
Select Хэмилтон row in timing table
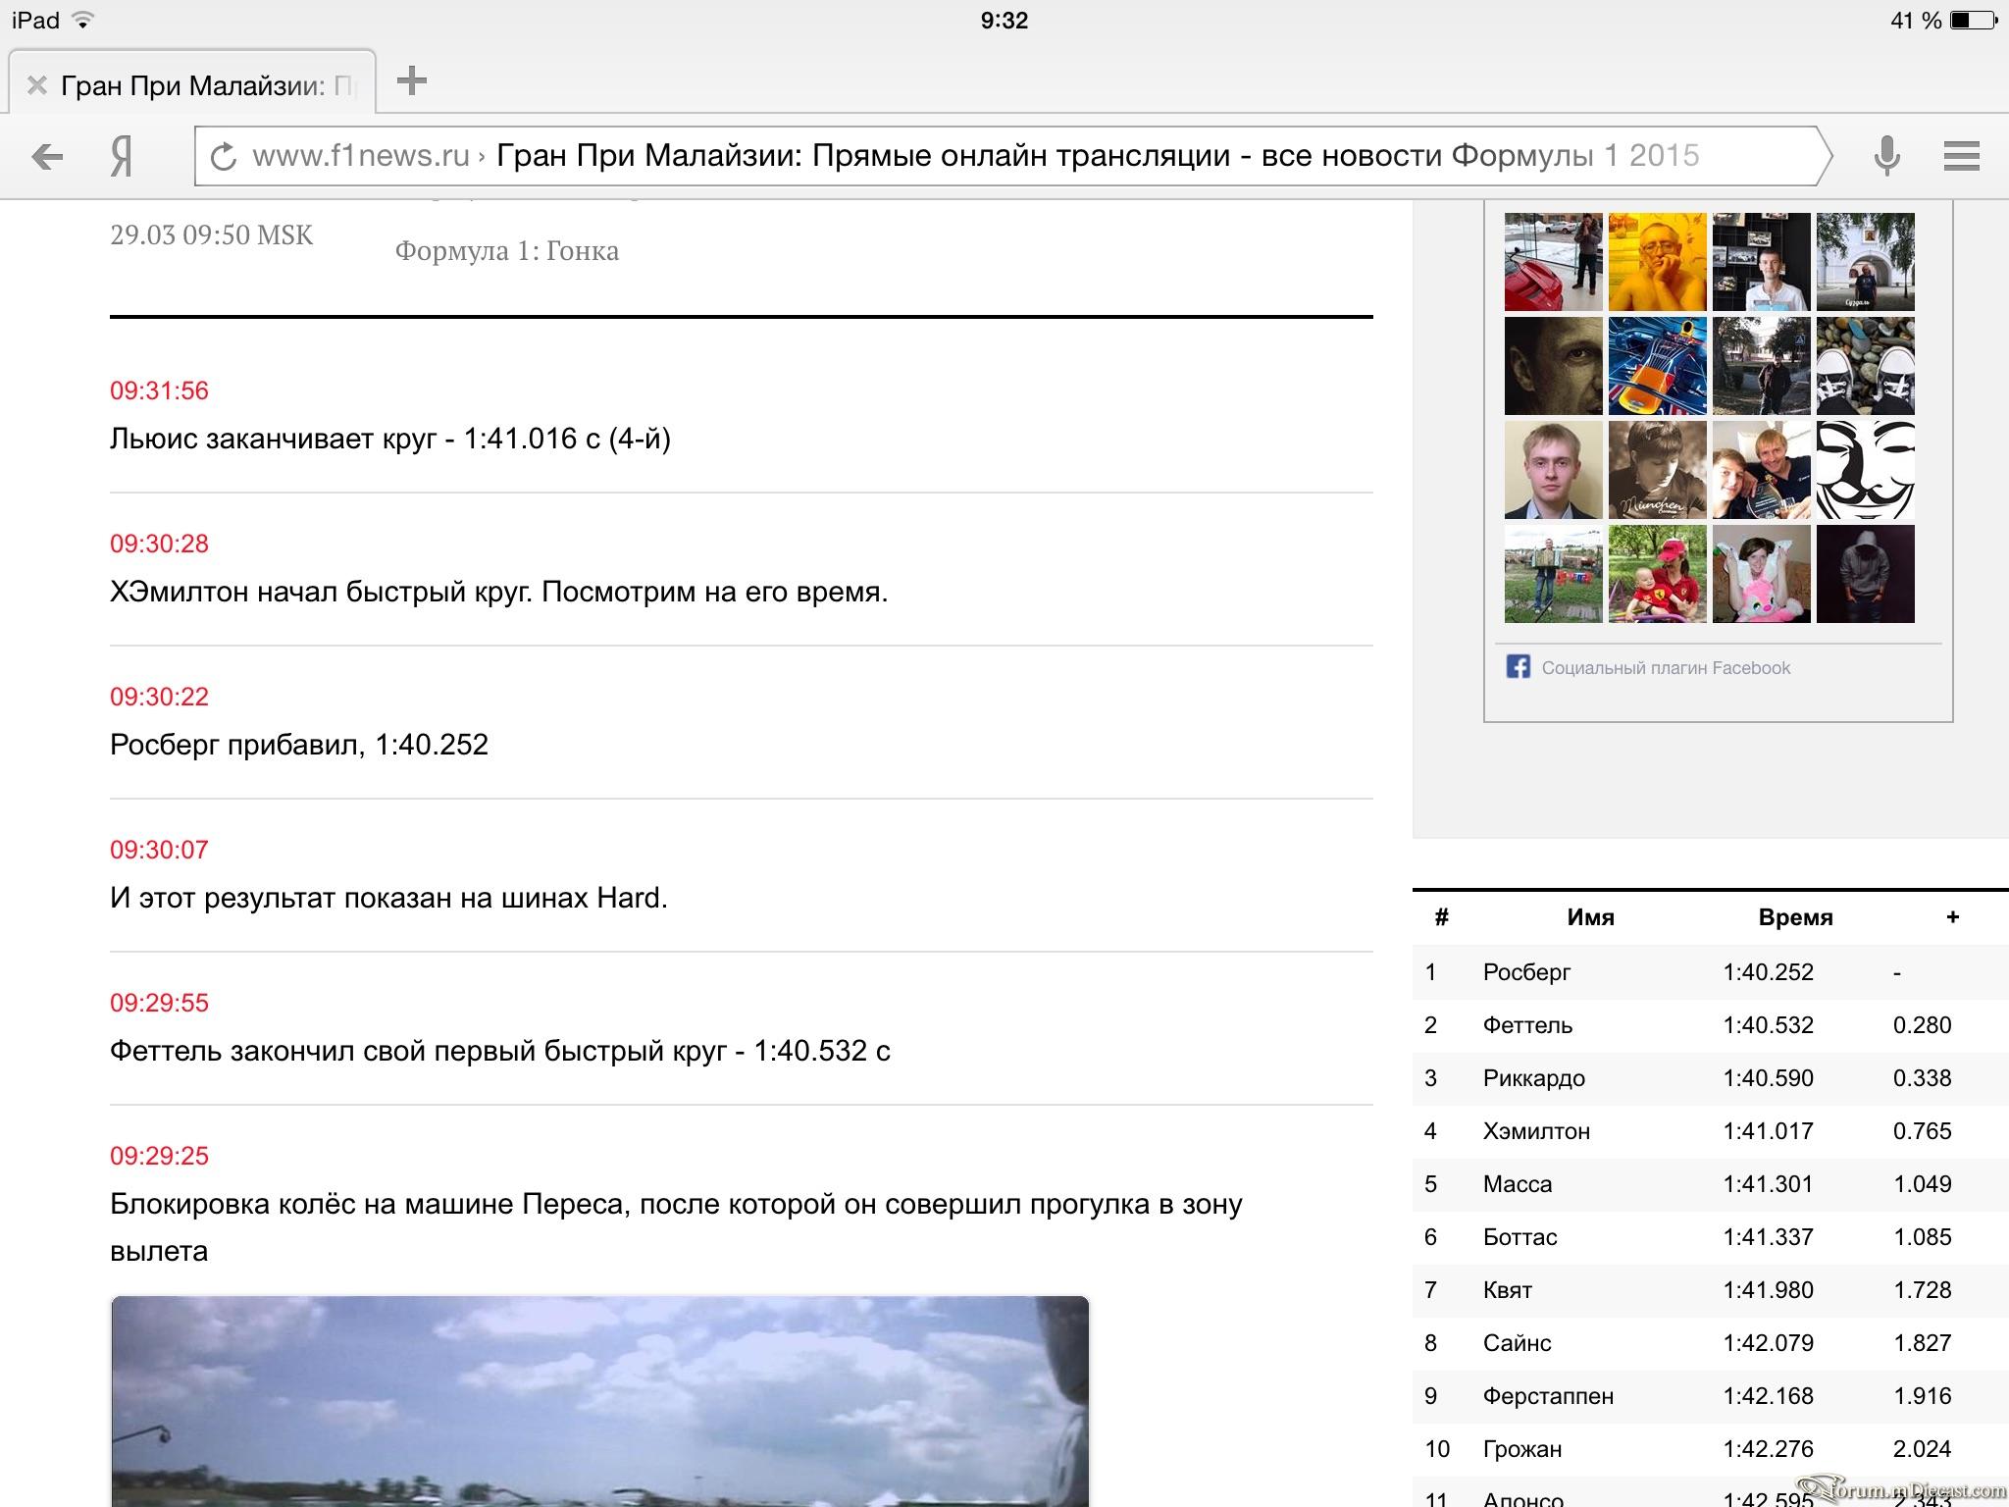(x=1711, y=1131)
